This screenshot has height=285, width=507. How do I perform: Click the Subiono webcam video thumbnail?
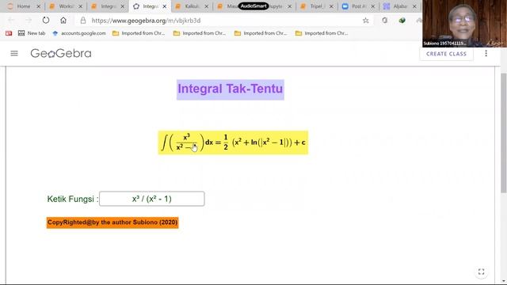464,24
